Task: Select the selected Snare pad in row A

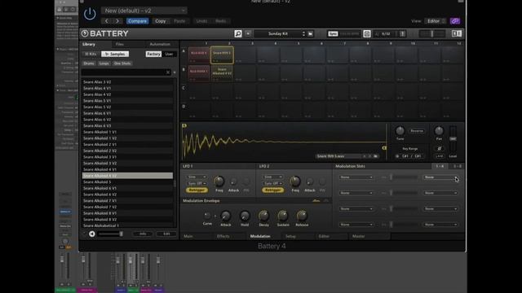Action: pyautogui.click(x=222, y=55)
